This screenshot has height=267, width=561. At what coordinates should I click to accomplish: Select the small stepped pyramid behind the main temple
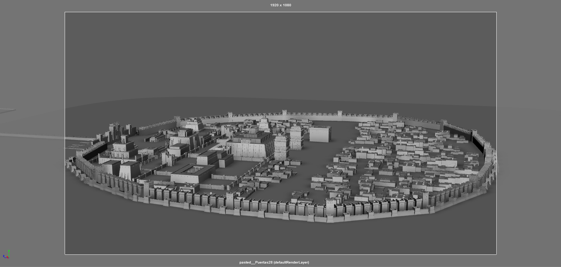(264, 124)
